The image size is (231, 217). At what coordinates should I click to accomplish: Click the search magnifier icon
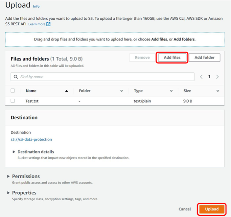click(x=15, y=77)
